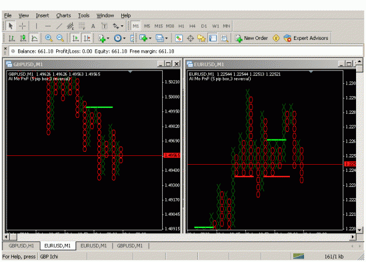
Task: Click the New Order button
Action: point(251,38)
